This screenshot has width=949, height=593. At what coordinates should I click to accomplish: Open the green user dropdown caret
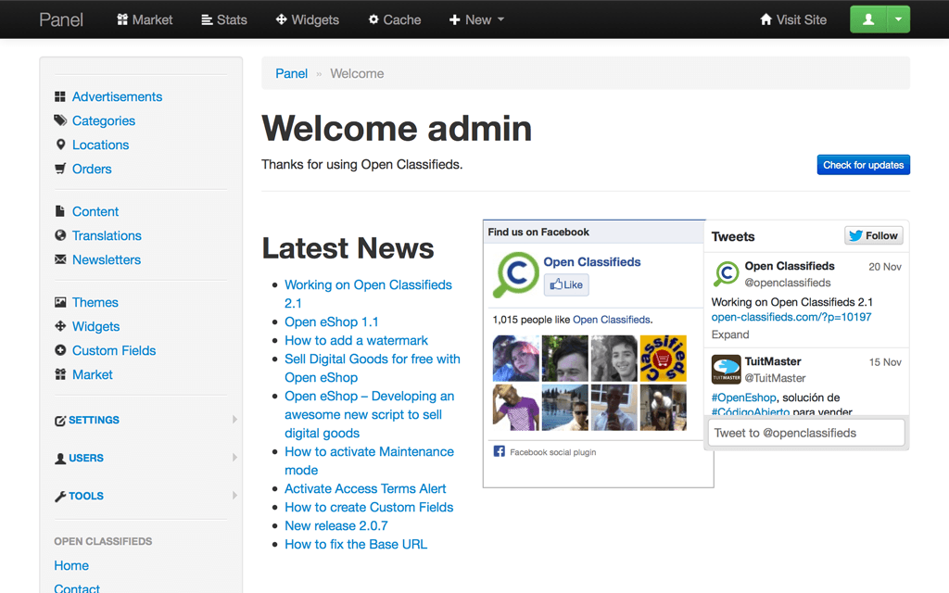(899, 19)
